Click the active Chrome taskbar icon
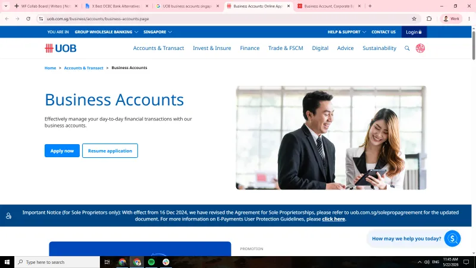Image resolution: width=476 pixels, height=268 pixels. tap(137, 262)
